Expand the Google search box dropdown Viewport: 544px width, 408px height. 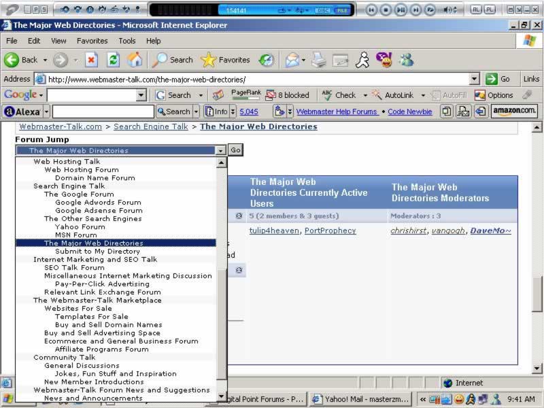click(141, 95)
